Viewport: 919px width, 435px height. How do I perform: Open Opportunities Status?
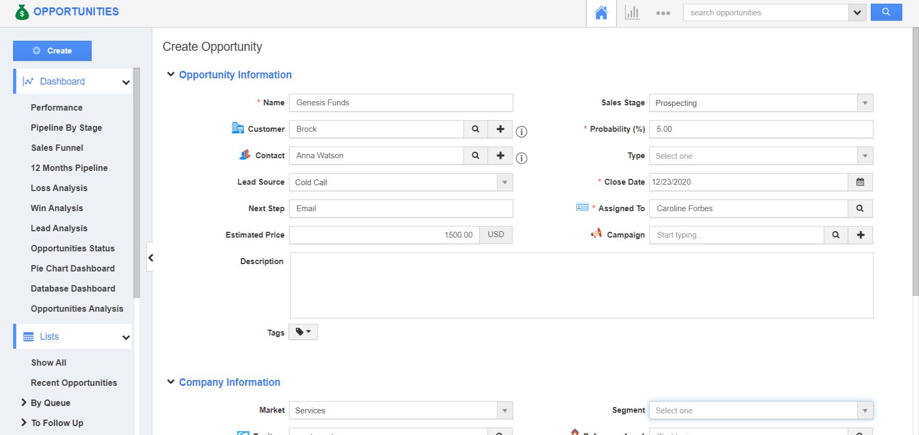(73, 248)
